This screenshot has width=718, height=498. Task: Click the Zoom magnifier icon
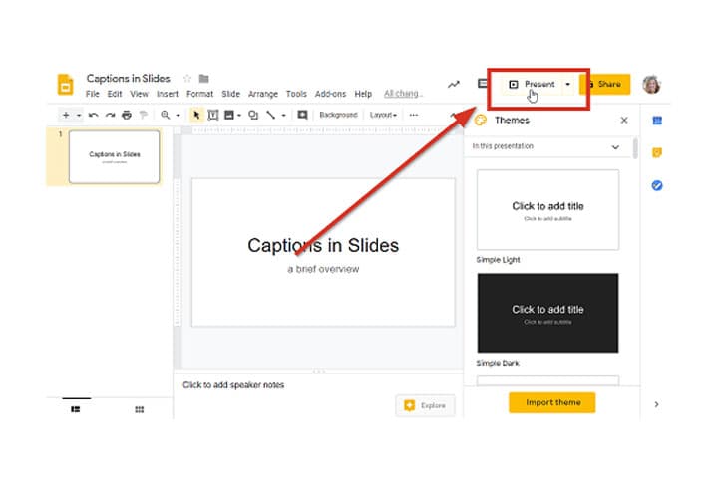[166, 115]
